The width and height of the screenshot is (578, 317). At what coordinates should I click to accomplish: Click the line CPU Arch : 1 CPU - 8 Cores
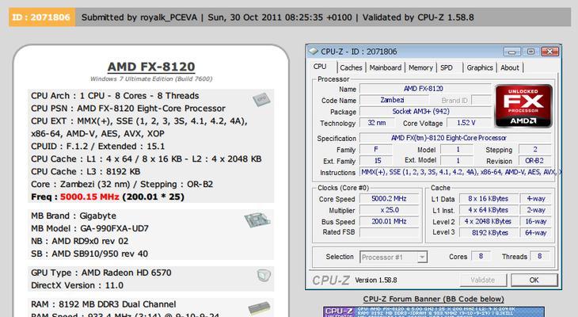tap(115, 96)
